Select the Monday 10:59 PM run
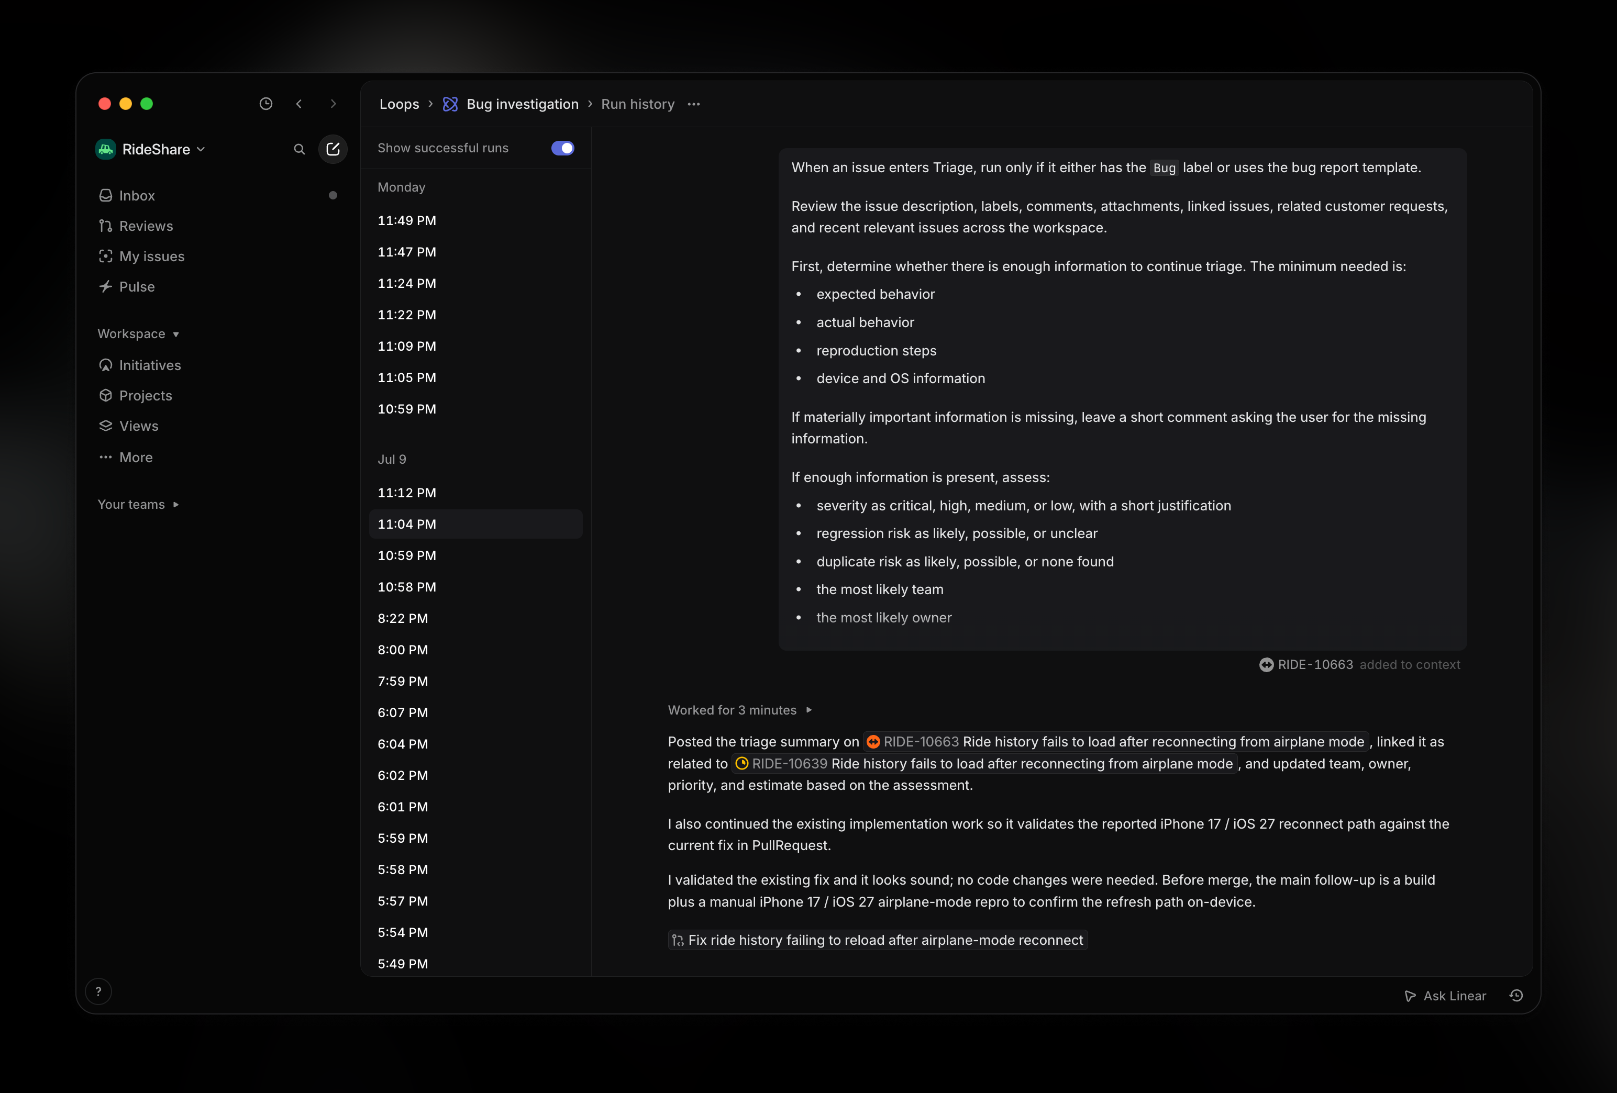This screenshot has width=1617, height=1093. tap(476, 408)
